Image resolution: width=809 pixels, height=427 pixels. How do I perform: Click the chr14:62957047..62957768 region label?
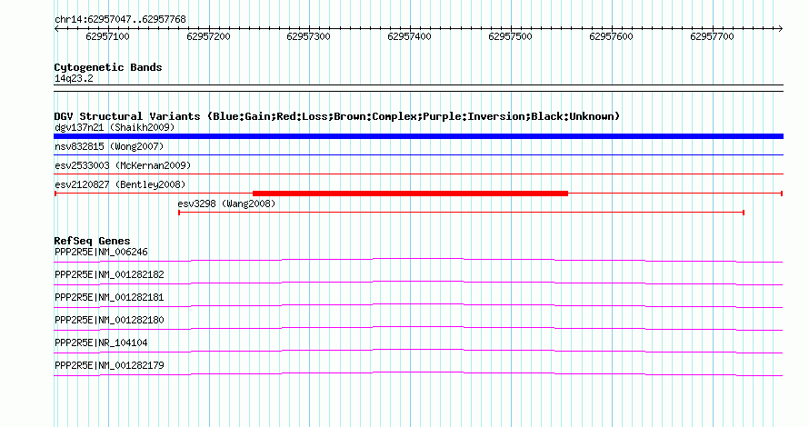pyautogui.click(x=120, y=20)
